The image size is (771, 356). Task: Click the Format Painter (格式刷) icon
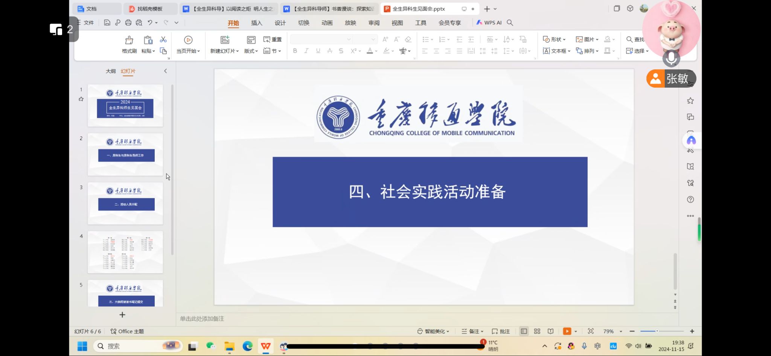pos(129,40)
